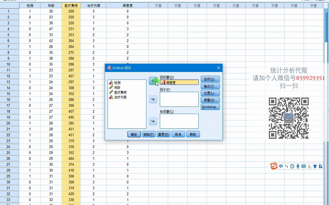Click the 医疗费用 cell 495 in row 19
The height and width of the screenshot is (205, 329).
(x=71, y=117)
